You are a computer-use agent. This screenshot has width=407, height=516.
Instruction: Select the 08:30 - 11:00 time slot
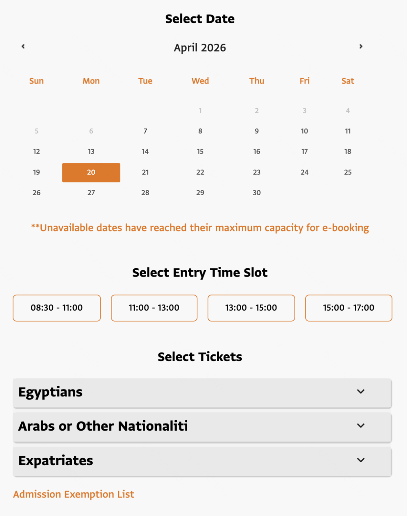pos(57,308)
